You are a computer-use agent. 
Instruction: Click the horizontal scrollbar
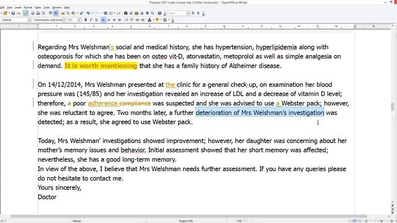[x=189, y=216]
